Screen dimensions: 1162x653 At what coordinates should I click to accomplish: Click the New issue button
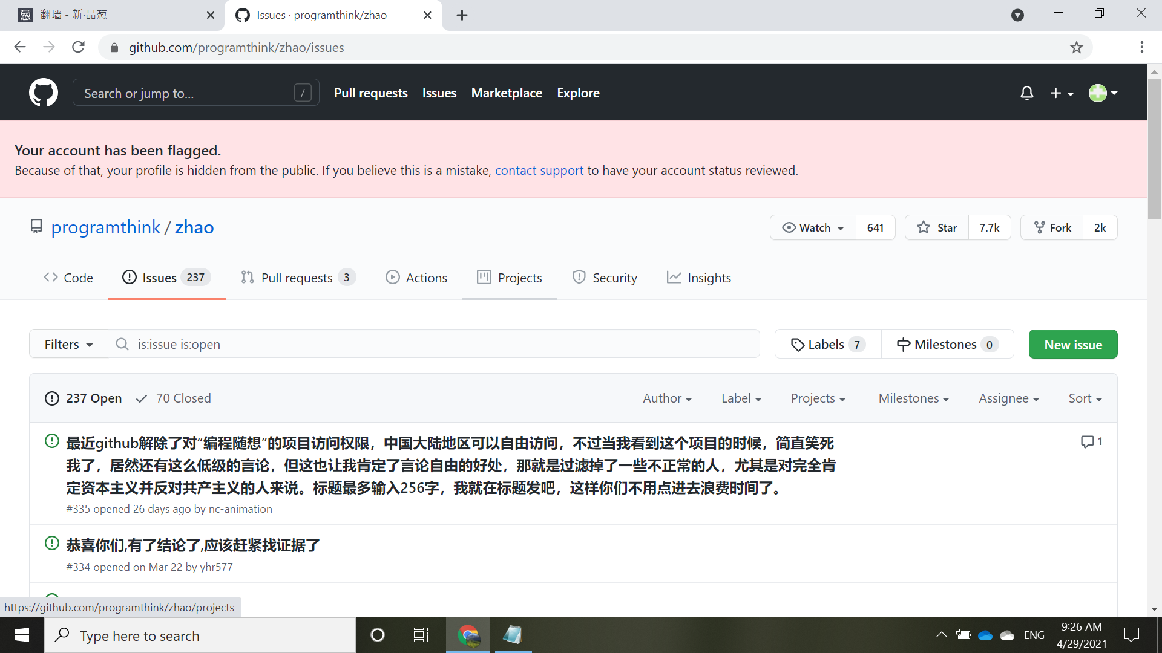[x=1072, y=345]
